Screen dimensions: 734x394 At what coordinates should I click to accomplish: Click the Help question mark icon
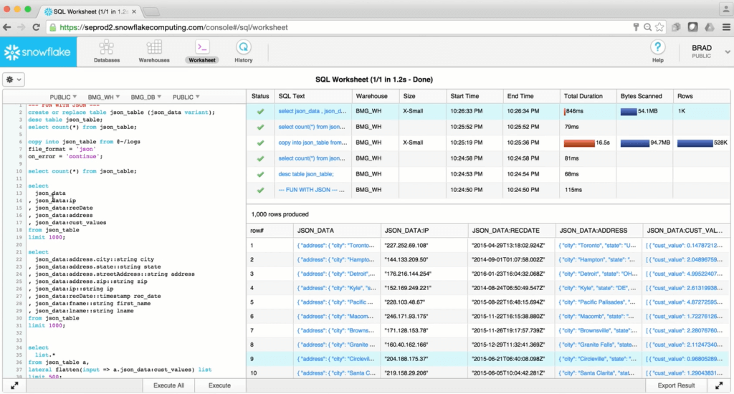coord(657,48)
